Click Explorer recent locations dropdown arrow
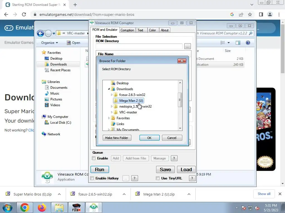285x213 pixels. pos(54,34)
